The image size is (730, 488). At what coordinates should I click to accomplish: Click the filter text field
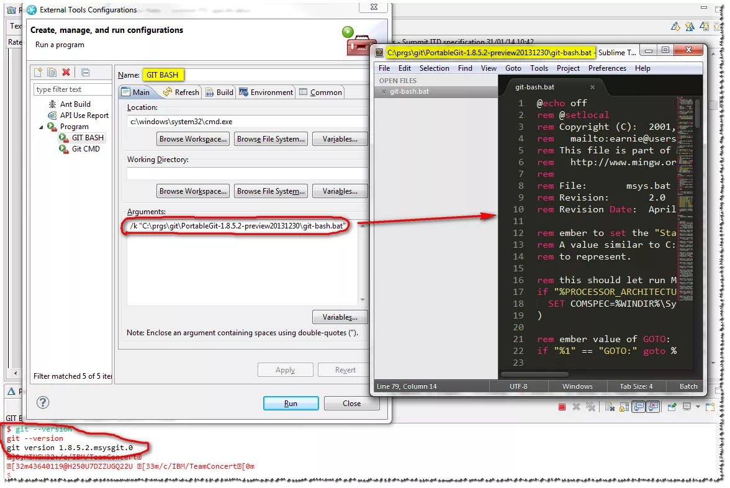pyautogui.click(x=72, y=89)
